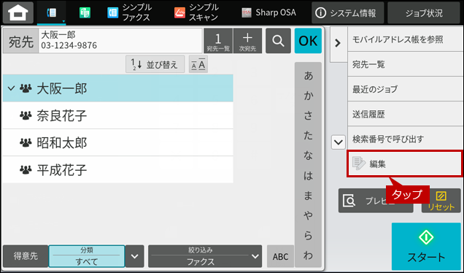The image size is (464, 273).
Task: Open 送信履歴
Action: pyautogui.click(x=405, y=114)
